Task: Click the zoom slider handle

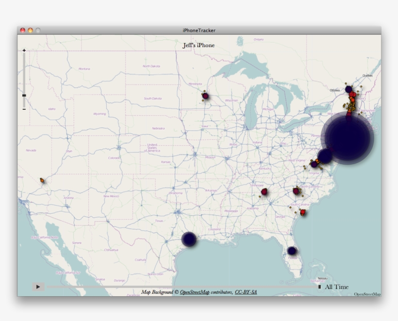Action: [x=24, y=95]
